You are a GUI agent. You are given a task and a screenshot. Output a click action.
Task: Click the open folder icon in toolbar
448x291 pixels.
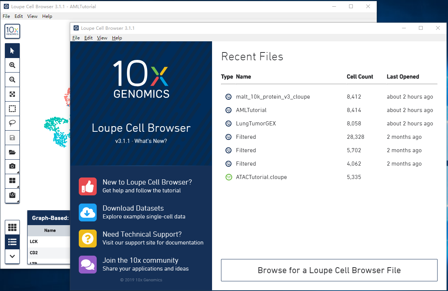coord(12,152)
